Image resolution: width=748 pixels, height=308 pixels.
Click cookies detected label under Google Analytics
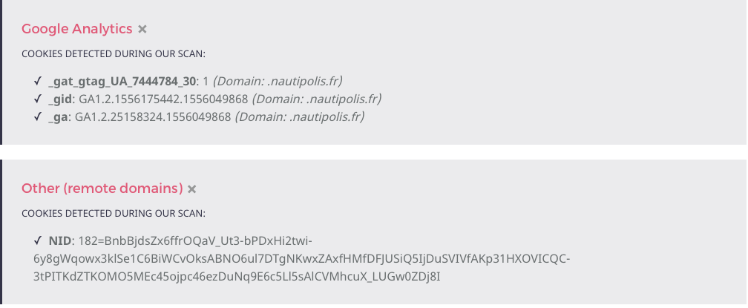click(114, 54)
